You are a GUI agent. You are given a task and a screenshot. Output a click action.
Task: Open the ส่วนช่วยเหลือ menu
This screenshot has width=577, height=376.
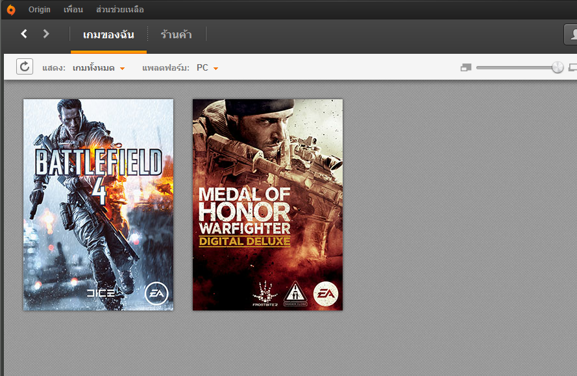click(119, 10)
